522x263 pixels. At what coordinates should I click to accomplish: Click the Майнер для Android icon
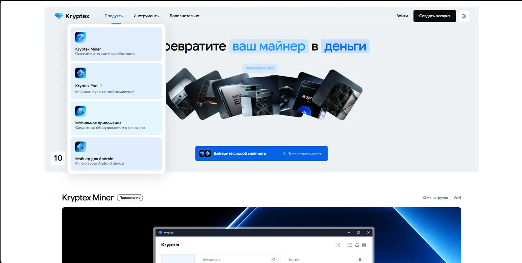(x=81, y=147)
